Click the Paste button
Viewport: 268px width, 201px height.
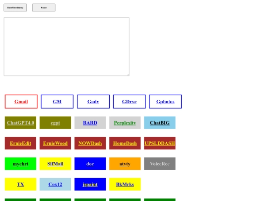click(44, 7)
